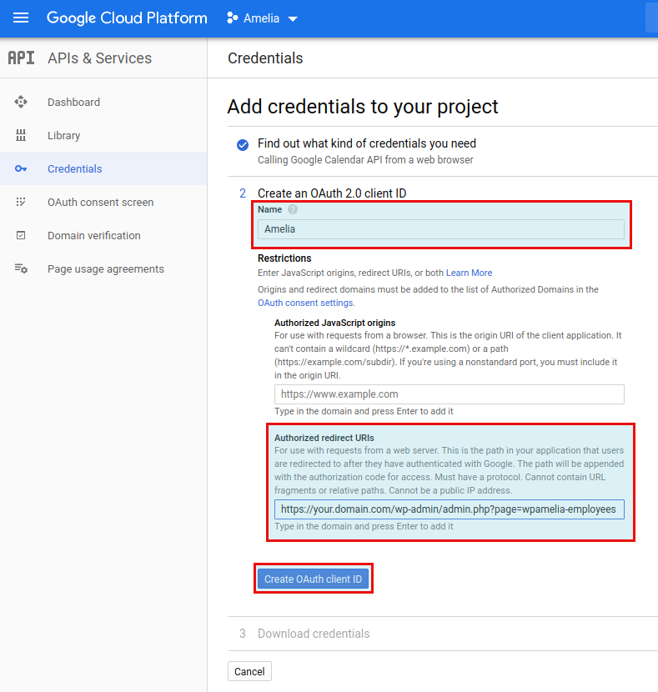Click the Authorized redirect URIs label

(x=324, y=438)
